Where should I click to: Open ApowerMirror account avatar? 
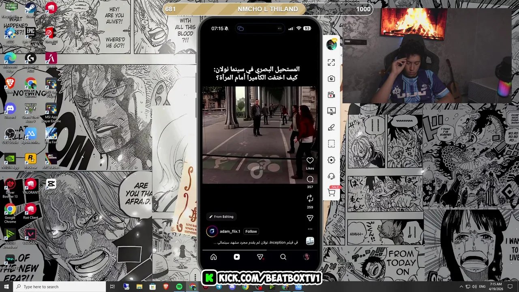click(x=331, y=45)
